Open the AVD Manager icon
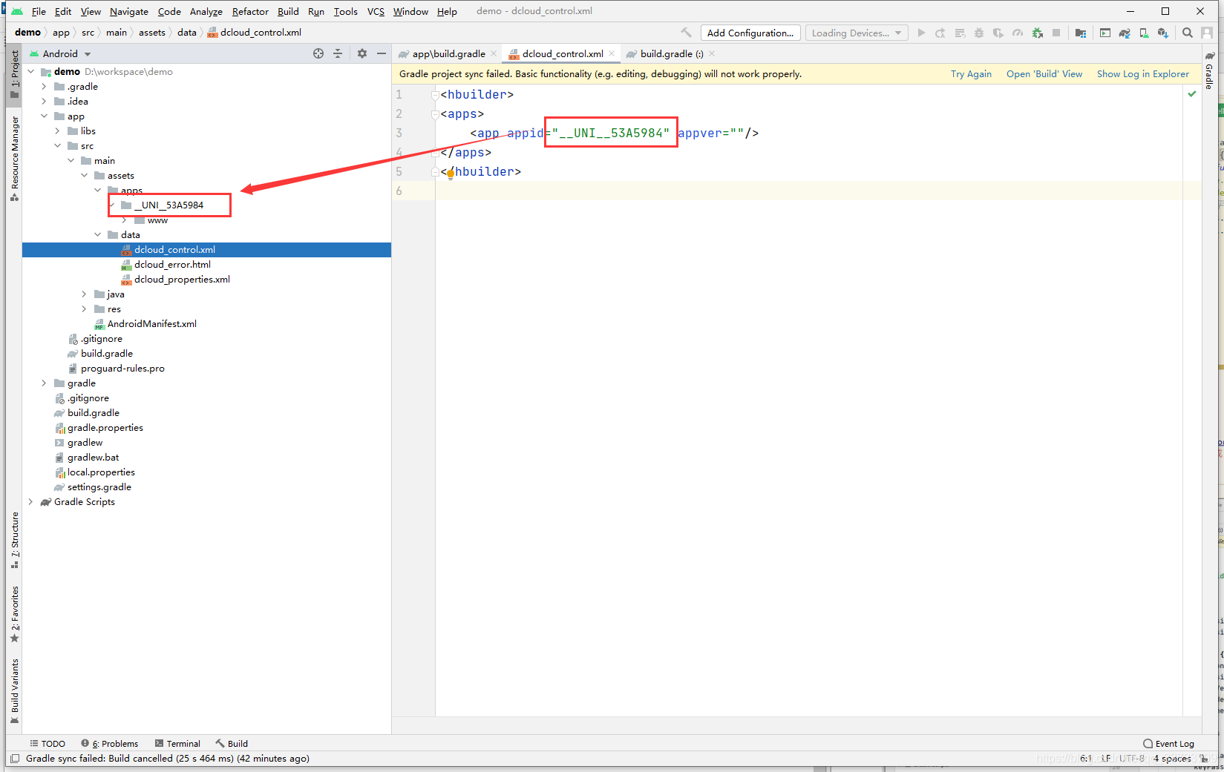 click(1144, 33)
